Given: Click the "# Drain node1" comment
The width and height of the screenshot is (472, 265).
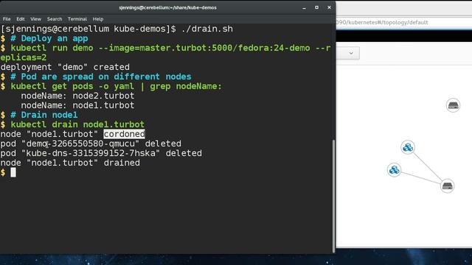Looking at the screenshot, I should pos(44,115).
